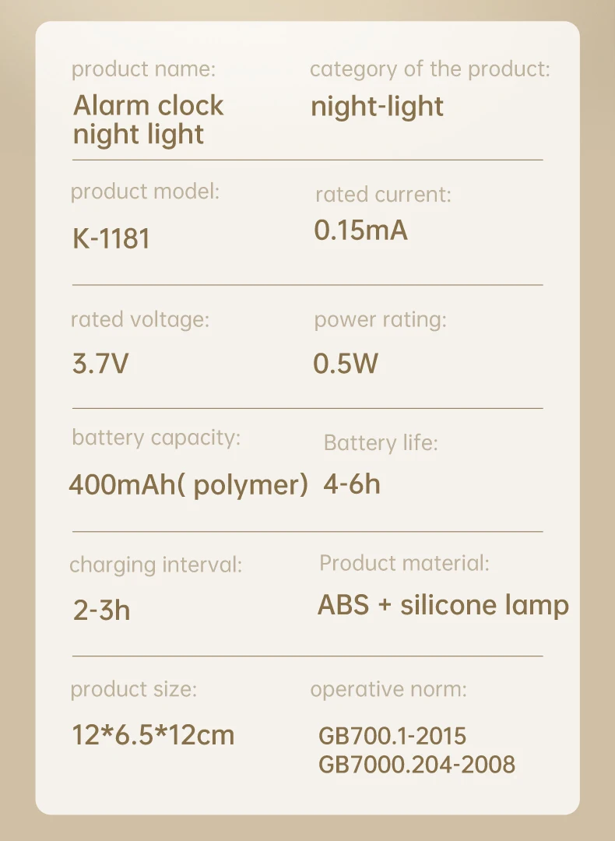Click the 'category of the product:' label
The width and height of the screenshot is (615, 841).
coord(430,70)
